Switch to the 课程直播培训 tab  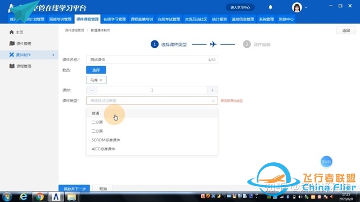142,19
